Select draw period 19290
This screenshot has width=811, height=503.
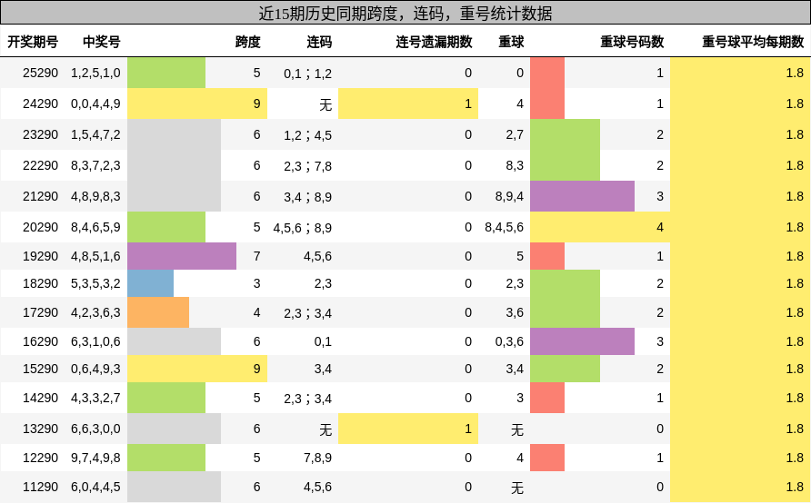(x=40, y=256)
